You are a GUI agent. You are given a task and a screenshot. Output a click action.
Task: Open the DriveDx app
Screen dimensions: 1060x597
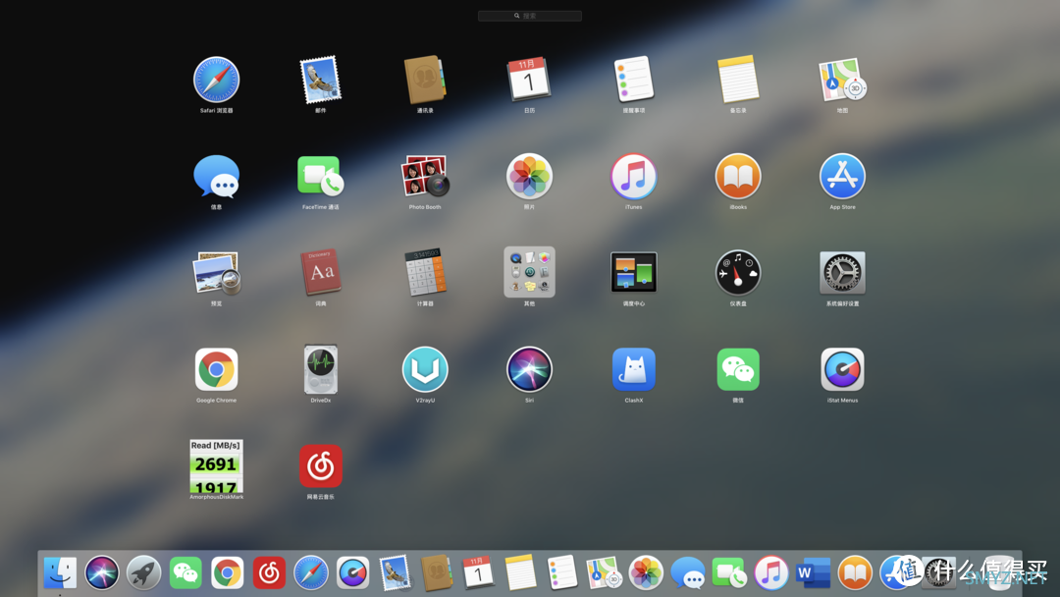point(320,370)
